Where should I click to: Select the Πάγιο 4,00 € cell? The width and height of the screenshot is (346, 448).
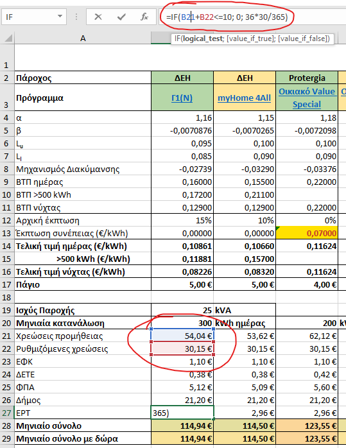coord(307,284)
